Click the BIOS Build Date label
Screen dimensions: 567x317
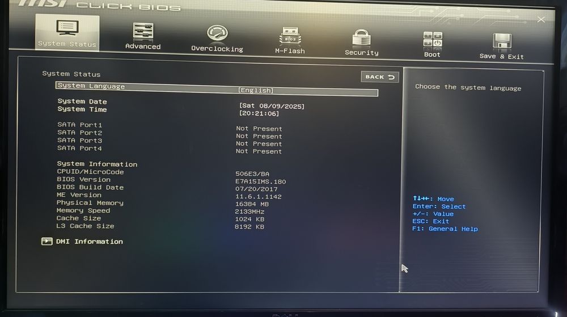point(90,187)
